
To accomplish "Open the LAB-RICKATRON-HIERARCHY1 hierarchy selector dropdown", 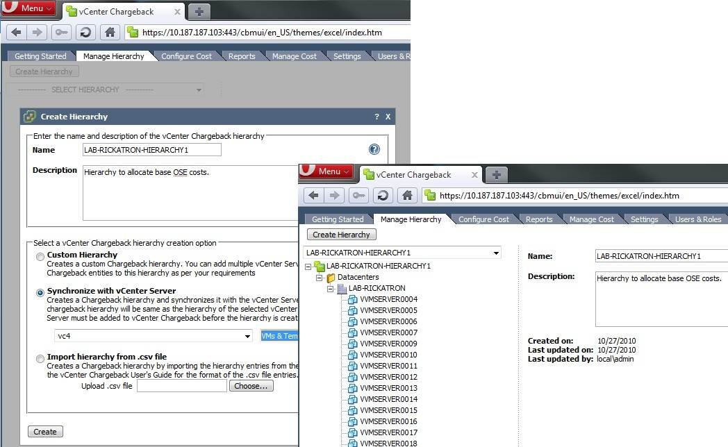I will point(496,253).
